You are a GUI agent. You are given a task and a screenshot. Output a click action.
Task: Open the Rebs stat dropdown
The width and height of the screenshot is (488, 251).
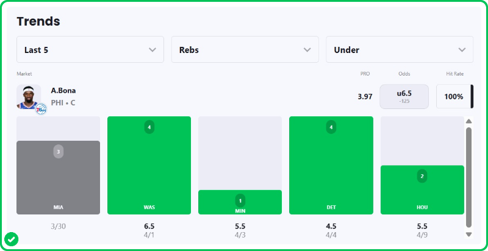click(x=245, y=50)
